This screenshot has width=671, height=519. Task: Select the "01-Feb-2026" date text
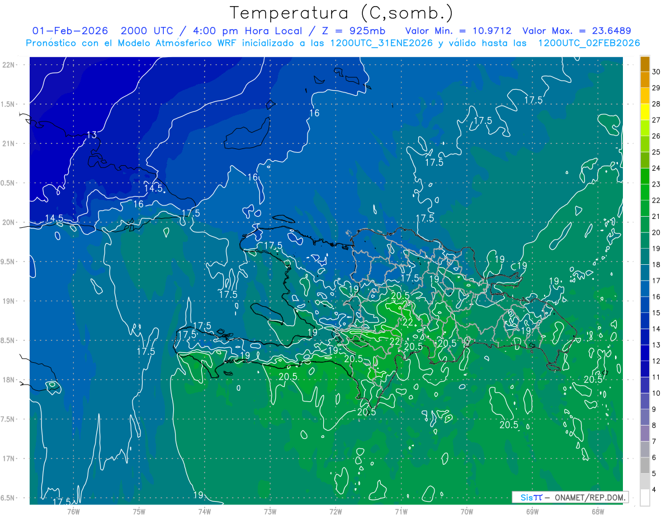pyautogui.click(x=70, y=31)
